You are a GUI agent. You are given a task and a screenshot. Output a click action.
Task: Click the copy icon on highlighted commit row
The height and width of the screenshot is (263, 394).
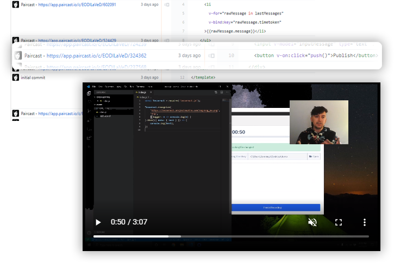coord(212,55)
